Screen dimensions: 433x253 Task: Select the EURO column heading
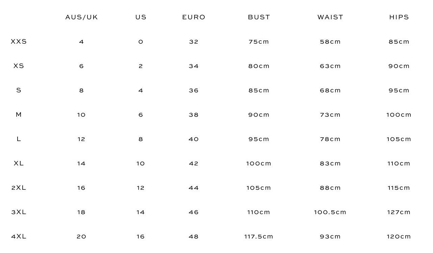point(194,17)
